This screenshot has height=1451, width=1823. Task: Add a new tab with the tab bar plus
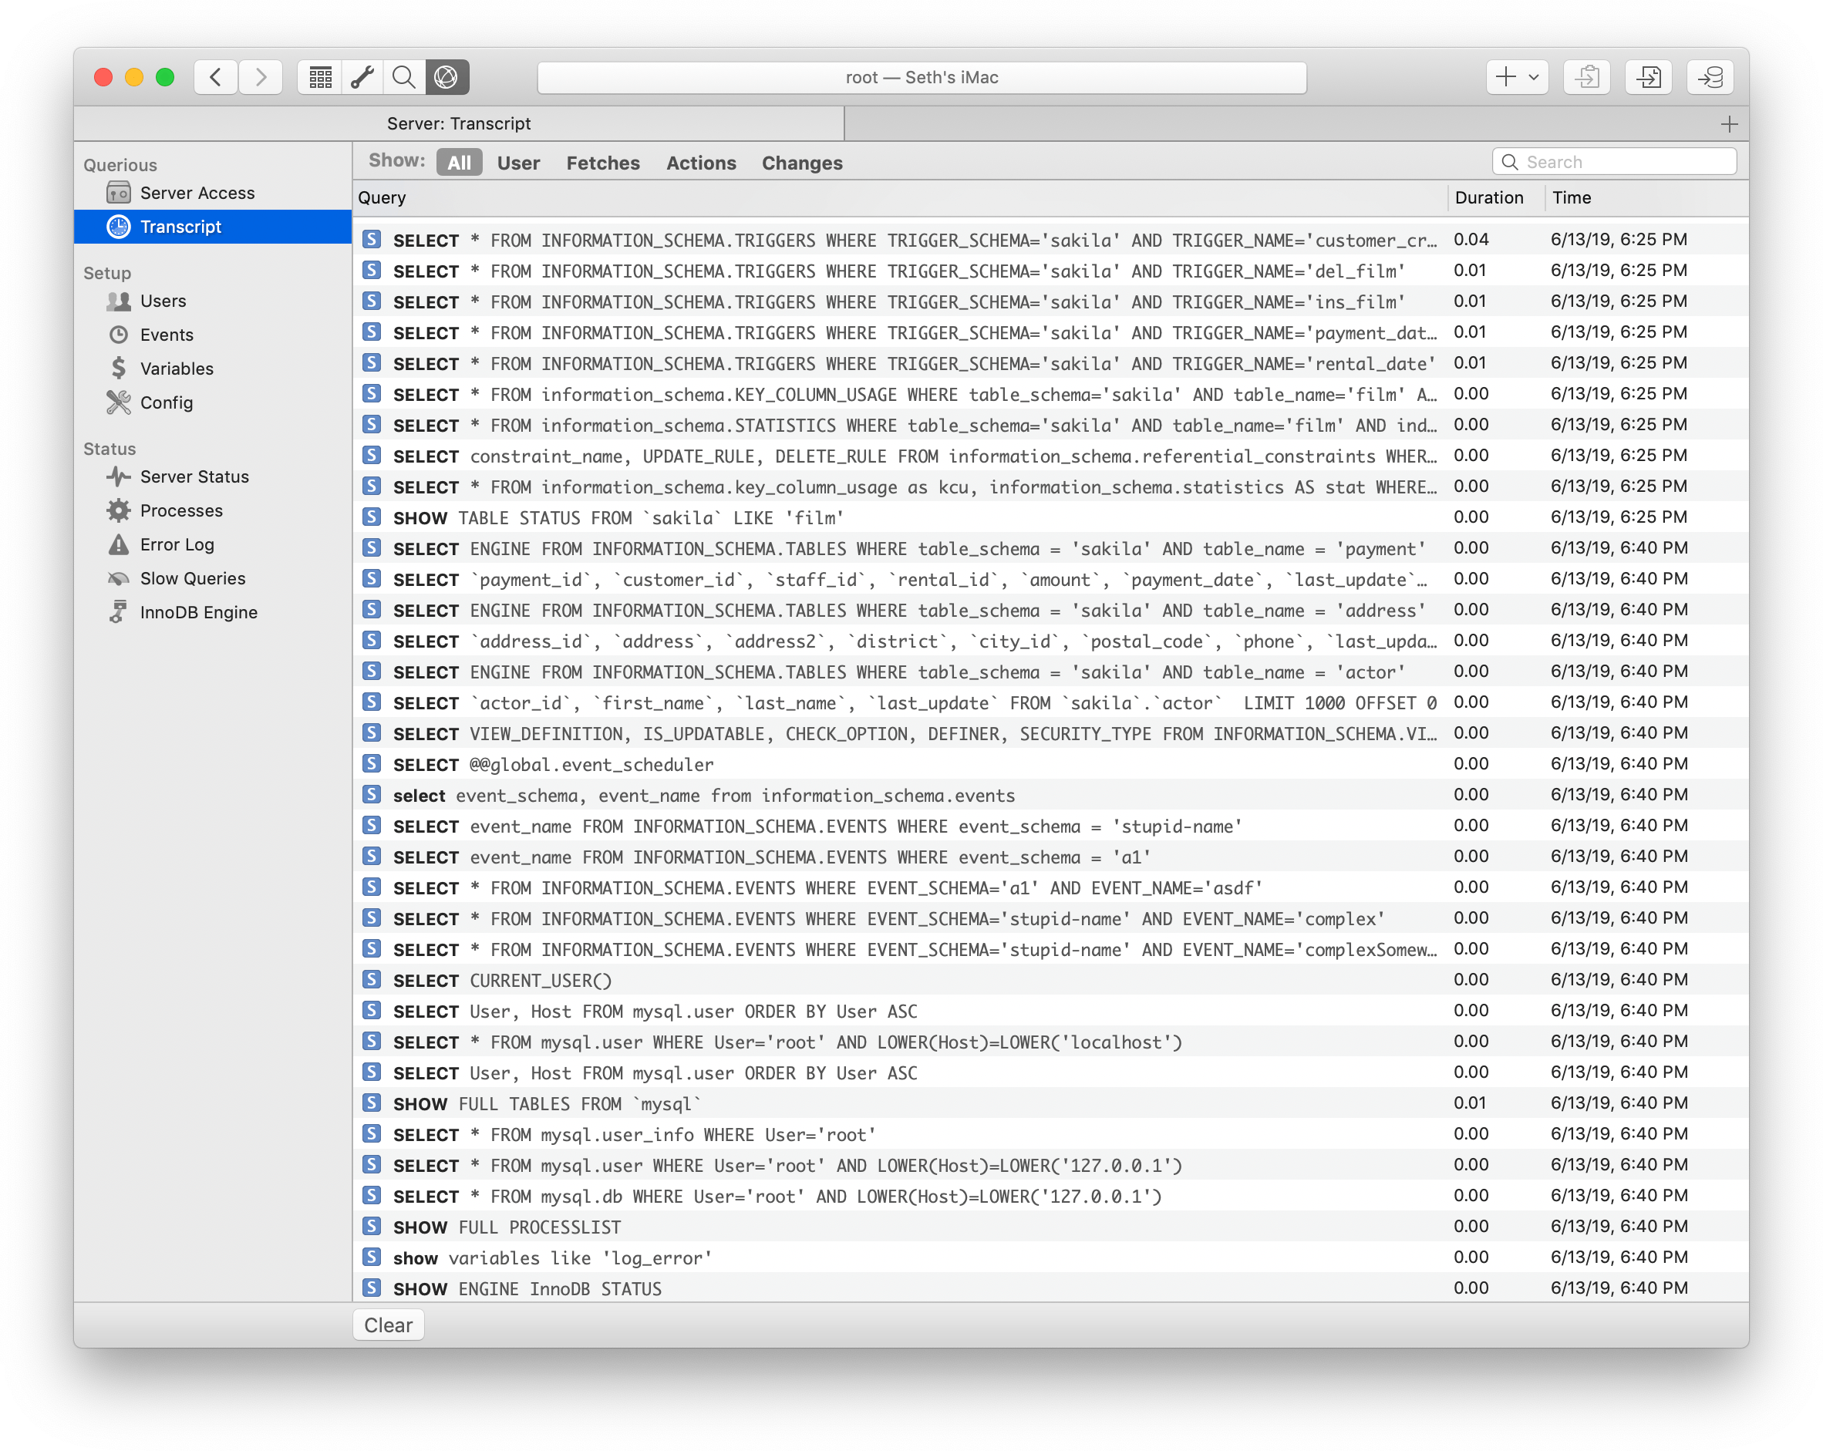[x=1729, y=124]
